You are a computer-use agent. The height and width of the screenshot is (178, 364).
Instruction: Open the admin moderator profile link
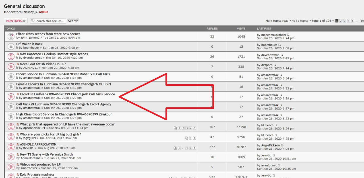click(44, 12)
